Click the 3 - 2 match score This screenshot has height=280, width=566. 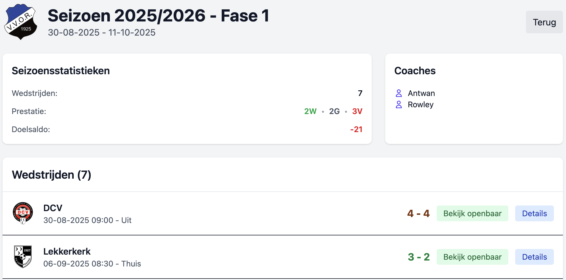click(x=419, y=257)
